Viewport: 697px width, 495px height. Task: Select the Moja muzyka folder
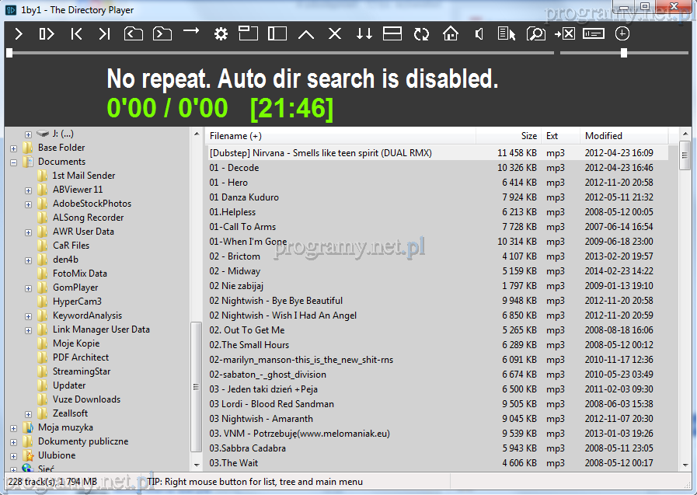coord(65,427)
